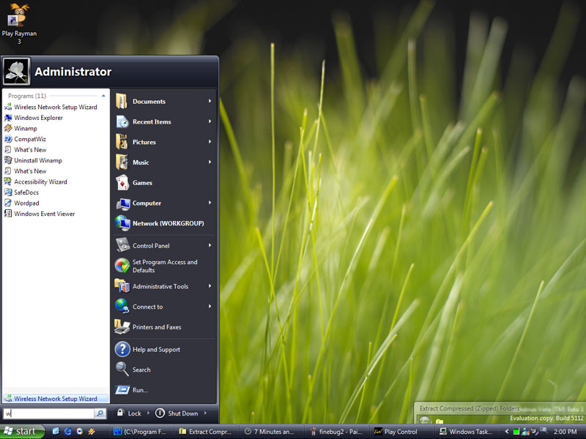Click the search magnifier button beside the box

click(x=100, y=413)
